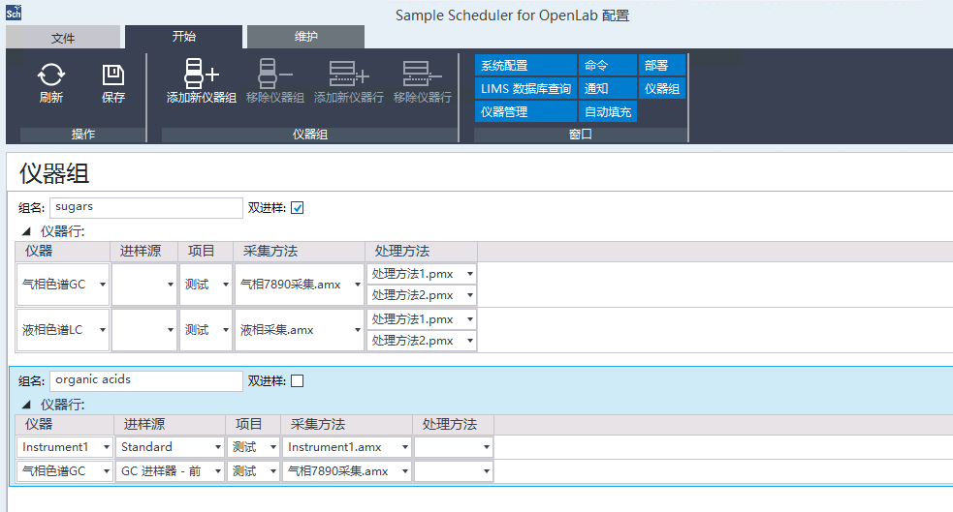This screenshot has width=953, height=512.
Task: Open the 自动填充 window
Action: pos(608,111)
